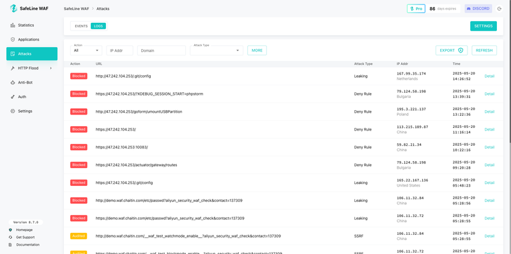Open the Auth menu item
The image size is (511, 254).
coord(32,97)
